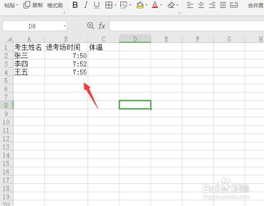Select row 5 header
This screenshot has width=264, height=206.
pos(6,80)
